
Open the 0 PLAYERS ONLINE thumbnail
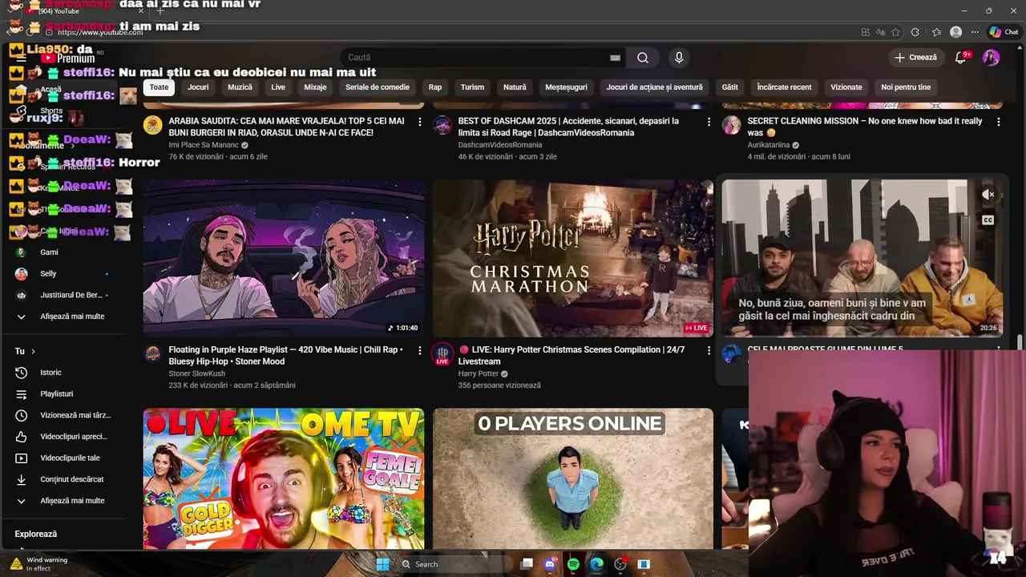pyautogui.click(x=573, y=478)
